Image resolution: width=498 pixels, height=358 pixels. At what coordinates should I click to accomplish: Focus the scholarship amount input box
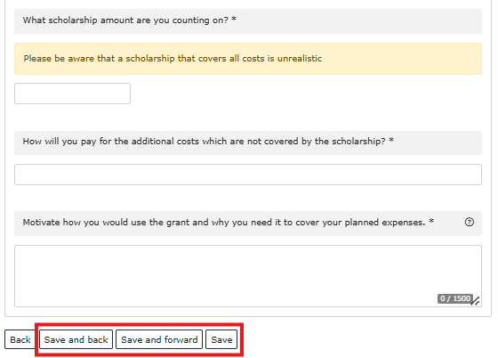72,94
